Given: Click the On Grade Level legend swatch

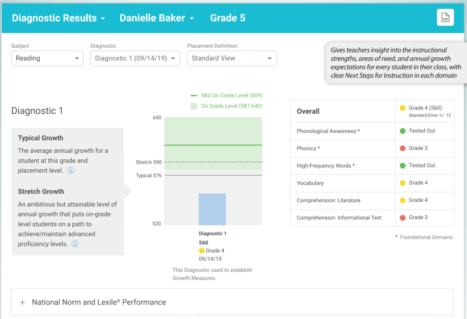Looking at the screenshot, I should tap(194, 106).
